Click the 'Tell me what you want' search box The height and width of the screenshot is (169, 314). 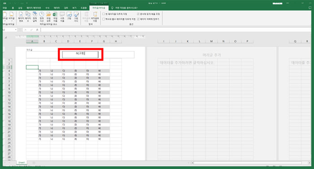(126, 8)
